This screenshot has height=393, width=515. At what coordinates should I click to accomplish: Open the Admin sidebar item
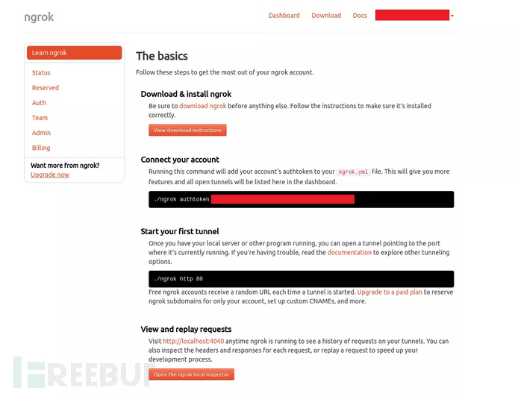click(x=41, y=133)
